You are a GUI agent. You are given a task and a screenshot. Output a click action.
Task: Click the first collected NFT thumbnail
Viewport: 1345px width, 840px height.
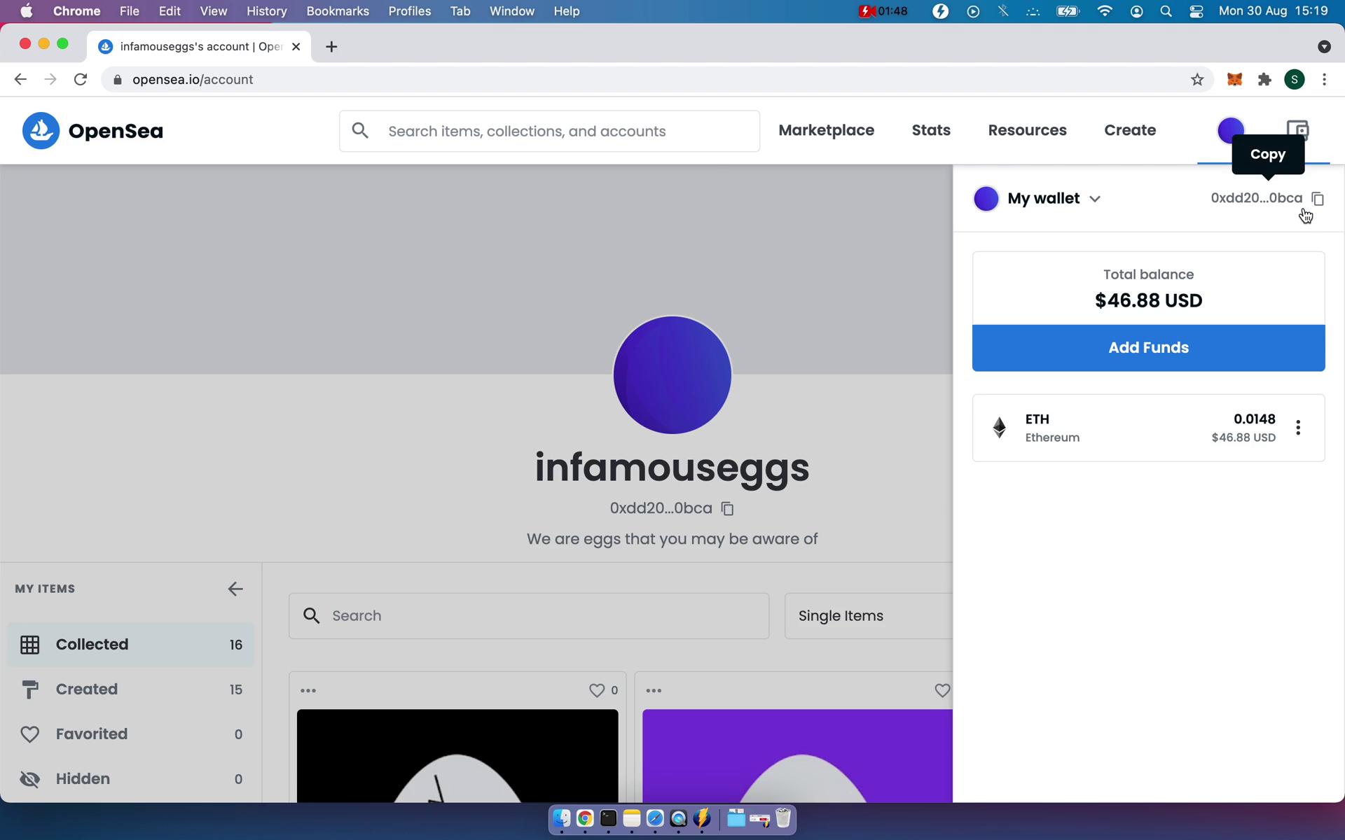click(x=457, y=755)
